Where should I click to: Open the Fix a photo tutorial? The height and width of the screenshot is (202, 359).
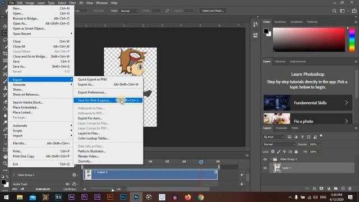[308, 119]
